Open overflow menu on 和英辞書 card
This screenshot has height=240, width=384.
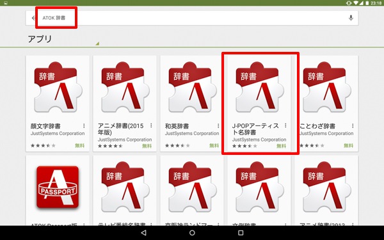[x=218, y=126]
